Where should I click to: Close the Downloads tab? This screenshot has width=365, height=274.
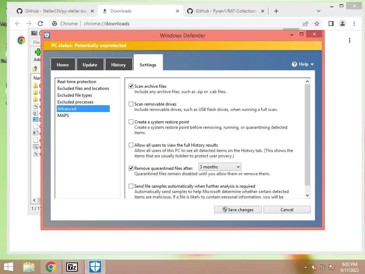pyautogui.click(x=178, y=11)
